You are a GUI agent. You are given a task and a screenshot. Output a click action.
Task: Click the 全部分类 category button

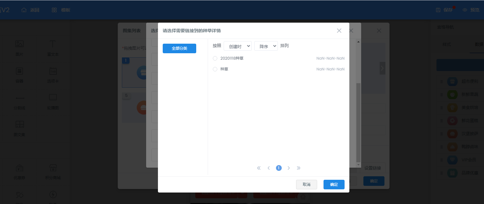pos(179,48)
